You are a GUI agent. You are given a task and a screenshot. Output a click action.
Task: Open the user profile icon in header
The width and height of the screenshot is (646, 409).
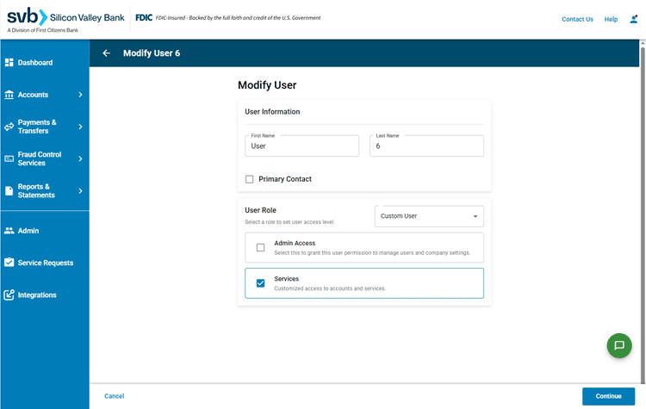click(x=634, y=19)
